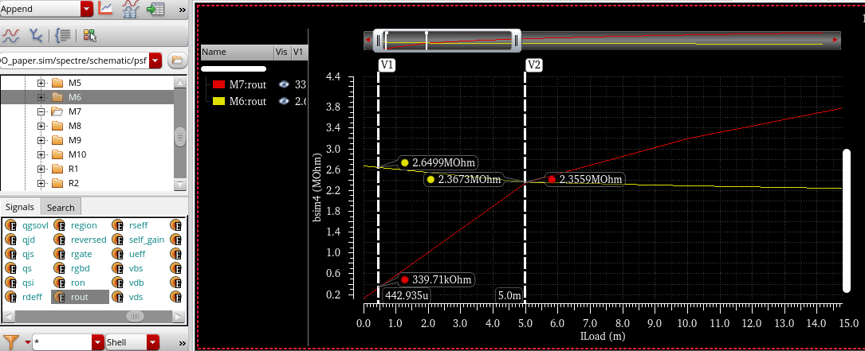Click the export to table icon
This screenshot has height=351, width=865.
point(155,9)
